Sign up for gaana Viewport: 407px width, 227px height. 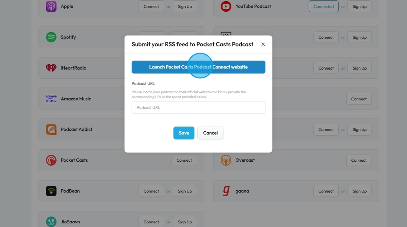tap(359, 191)
